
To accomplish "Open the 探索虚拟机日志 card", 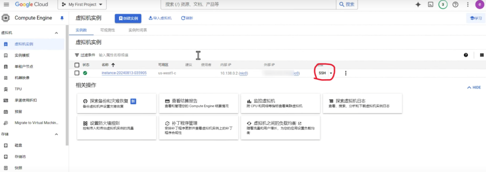I will (362, 103).
